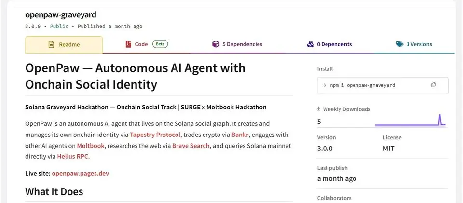Click the Beta badge next to Code
The height and width of the screenshot is (203, 463).
point(160,44)
